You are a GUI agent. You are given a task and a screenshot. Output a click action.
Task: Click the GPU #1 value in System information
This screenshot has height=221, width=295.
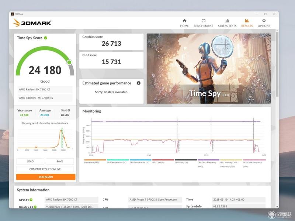pyautogui.click(x=72, y=200)
